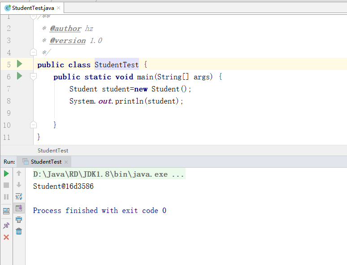The height and width of the screenshot is (265, 347).
Task: Click the fold end marker at line 4
Action: point(33,52)
